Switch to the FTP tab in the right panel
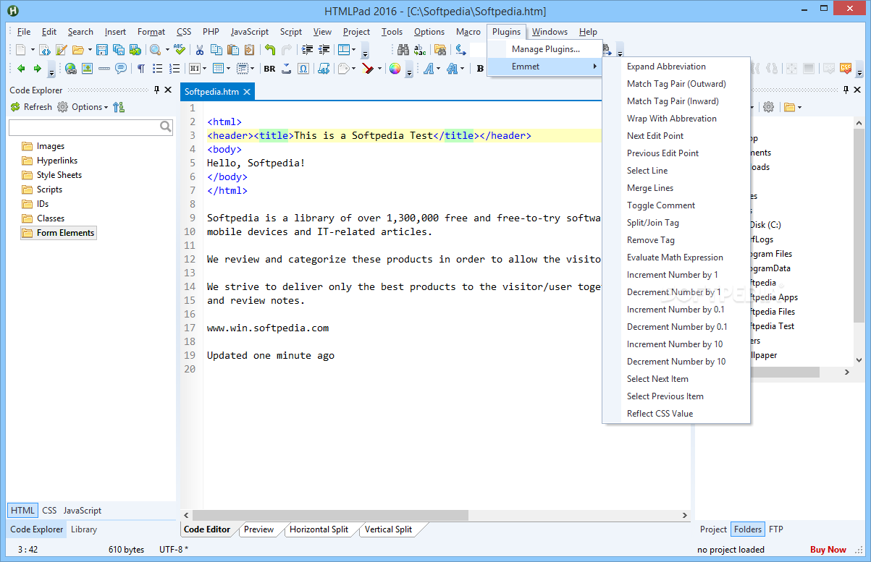Screen dimensions: 871x562 click(x=775, y=529)
